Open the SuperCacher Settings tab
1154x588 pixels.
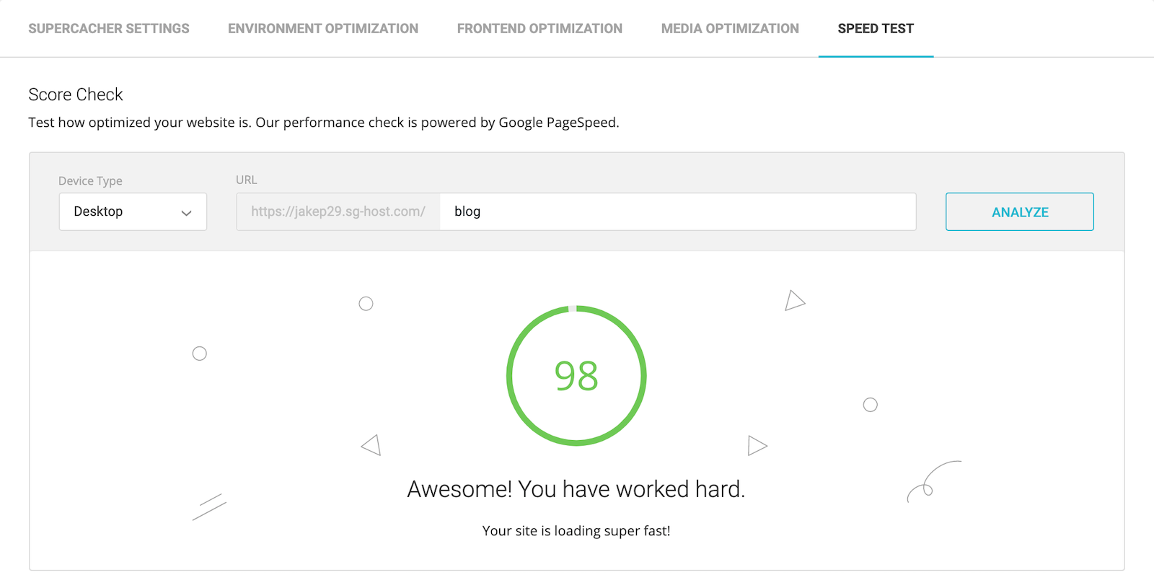coord(109,29)
